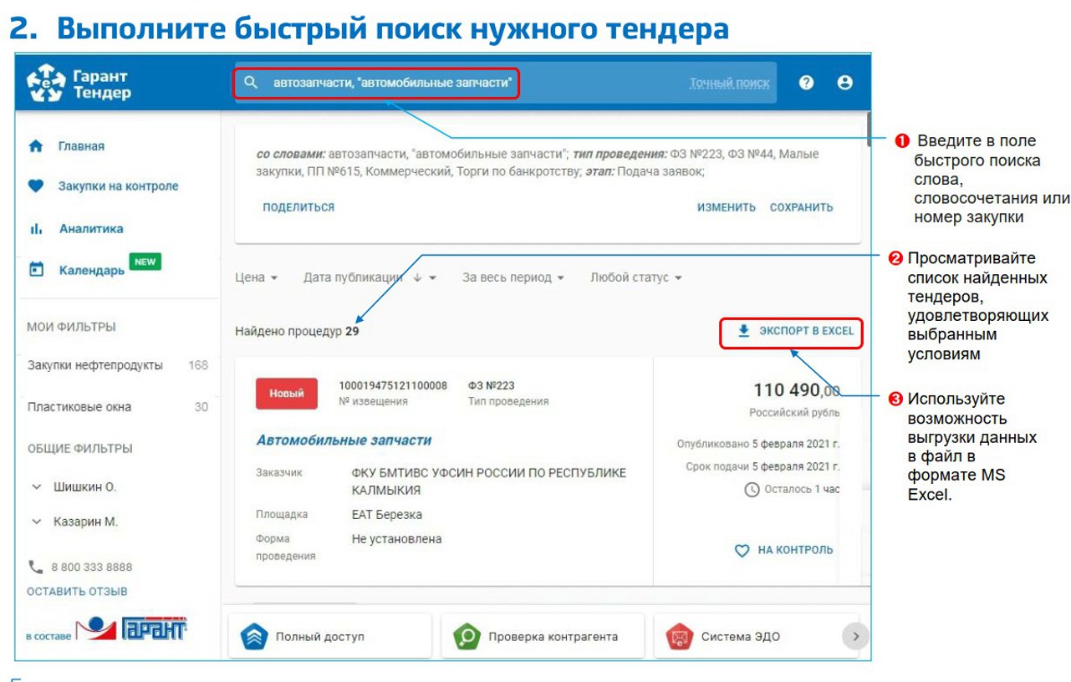Go to Главная in the sidebar
Viewport: 1071px width, 682px height.
81,146
